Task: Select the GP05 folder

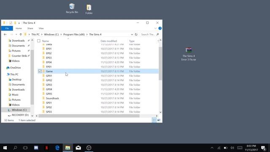Action: (x=49, y=94)
